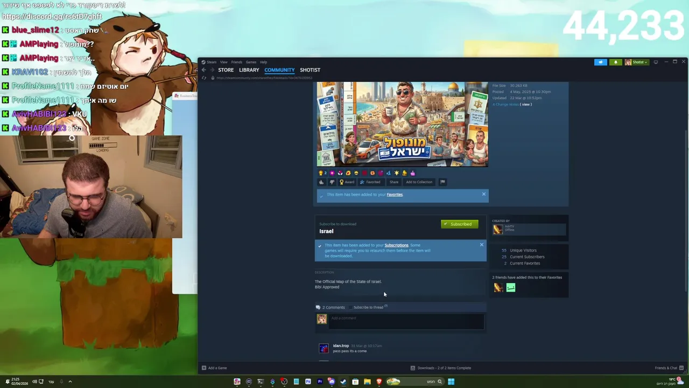Unsubscribe using the green Subscribed button

[x=459, y=224]
